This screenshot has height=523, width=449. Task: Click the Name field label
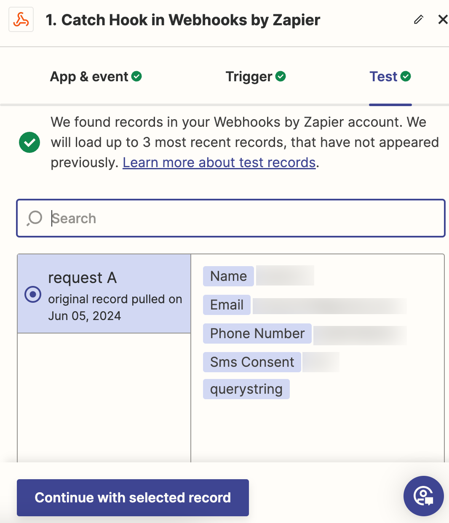228,276
